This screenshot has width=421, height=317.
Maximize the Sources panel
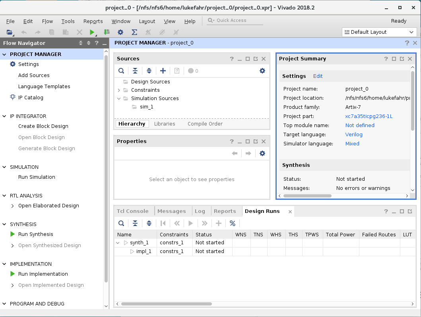[x=248, y=59]
